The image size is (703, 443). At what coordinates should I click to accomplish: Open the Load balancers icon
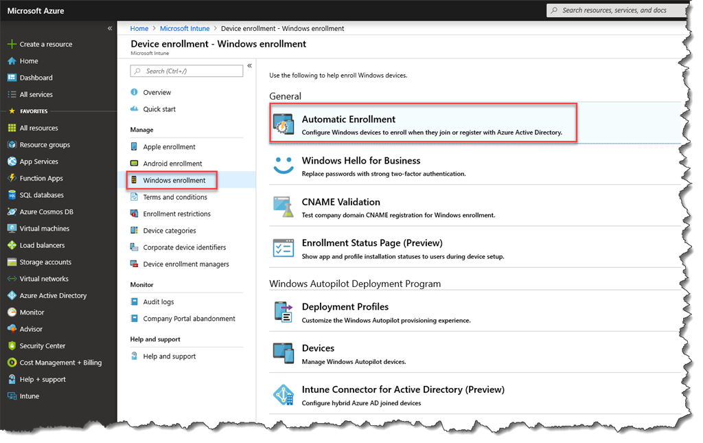(12, 245)
